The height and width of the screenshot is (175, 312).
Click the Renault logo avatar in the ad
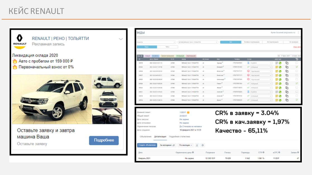pyautogui.click(x=20, y=41)
